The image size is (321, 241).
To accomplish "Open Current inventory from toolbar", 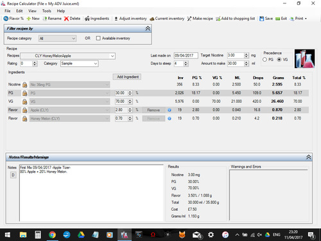I will 167,19.
